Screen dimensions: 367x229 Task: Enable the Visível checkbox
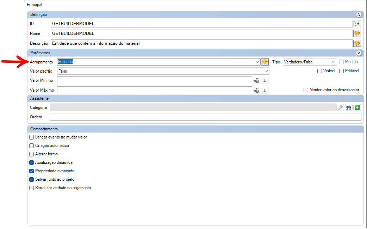coord(319,71)
